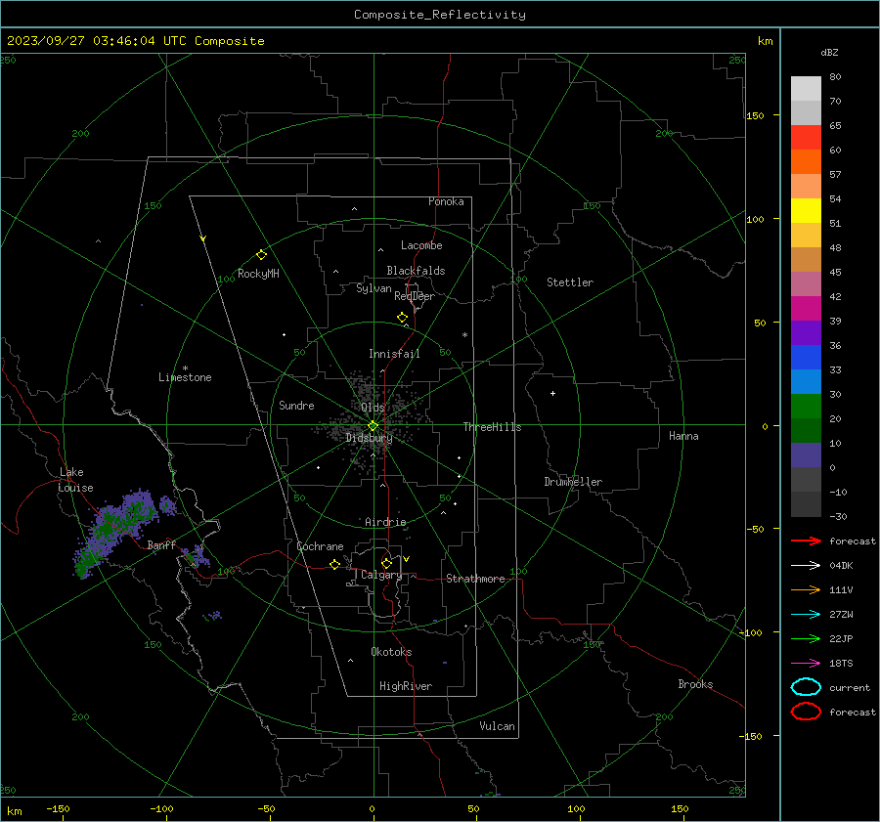Click the red 60 dBZ color swatch
This screenshot has height=822, width=880.
point(806,138)
